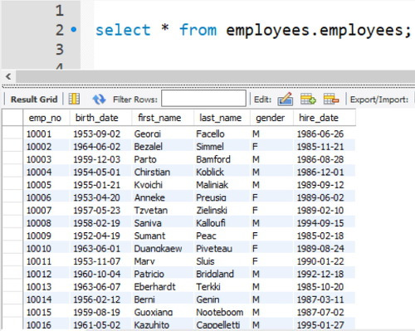Select gender 'F' cell in row 10009
Screen dimensions: 415x331
271,236
